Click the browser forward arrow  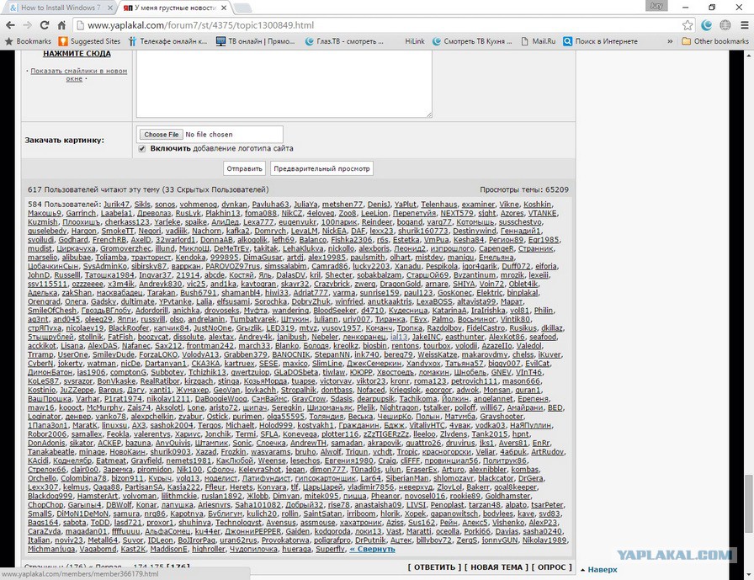click(28, 25)
